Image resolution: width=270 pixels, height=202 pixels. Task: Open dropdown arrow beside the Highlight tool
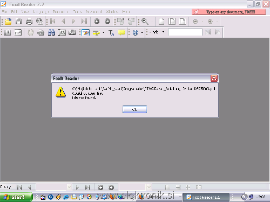coord(103,32)
